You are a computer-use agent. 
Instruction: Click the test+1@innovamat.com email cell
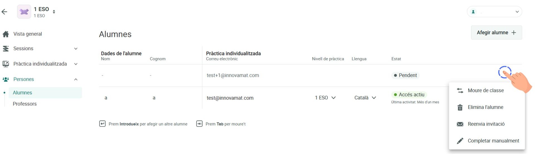pos(233,76)
